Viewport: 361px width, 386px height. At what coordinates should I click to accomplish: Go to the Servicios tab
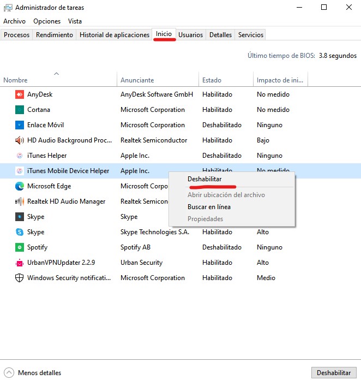pos(251,35)
